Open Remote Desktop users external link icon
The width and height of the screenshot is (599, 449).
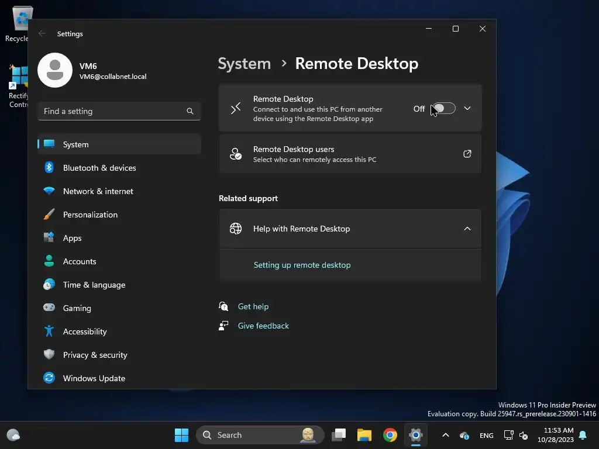[467, 154]
